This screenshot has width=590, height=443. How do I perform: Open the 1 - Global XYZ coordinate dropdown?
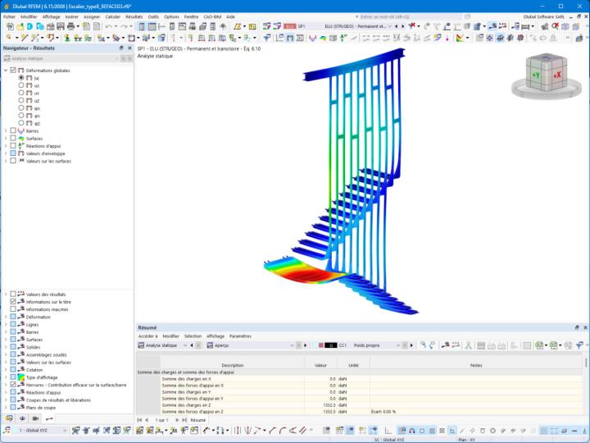pos(65,430)
